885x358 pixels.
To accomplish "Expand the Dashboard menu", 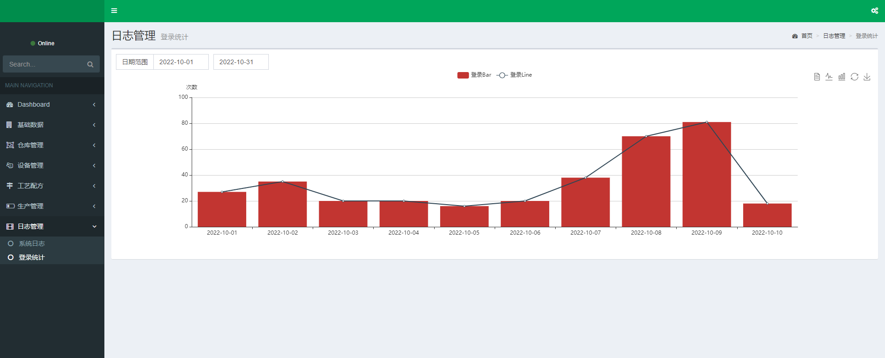I will pyautogui.click(x=52, y=104).
